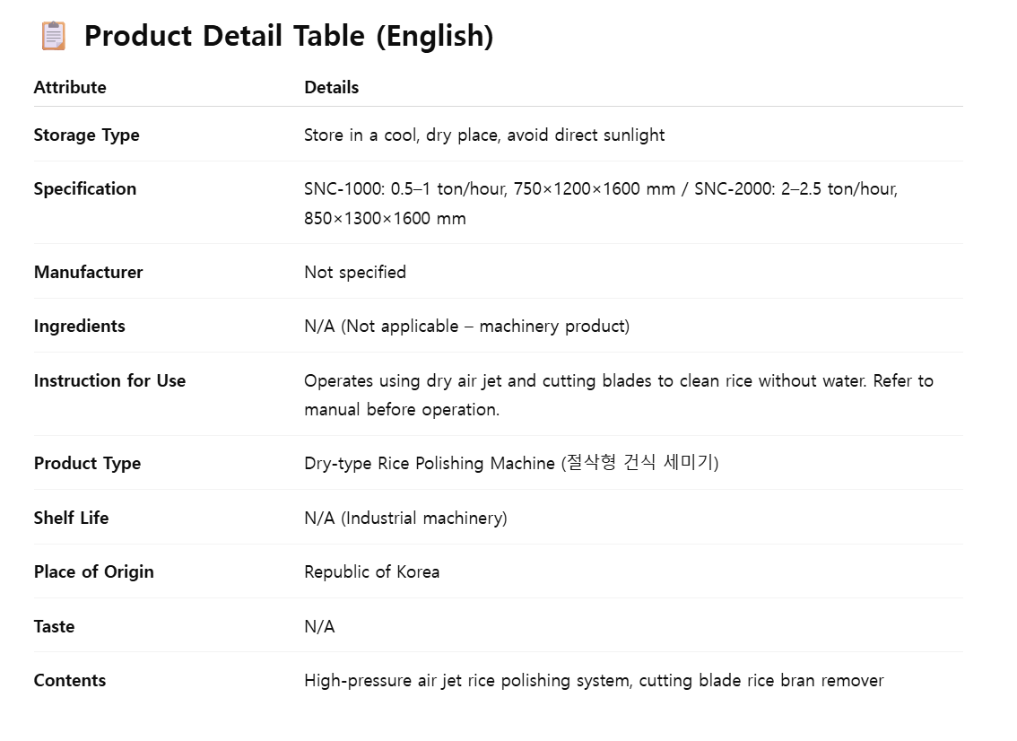Click the Taste row label

coord(54,626)
